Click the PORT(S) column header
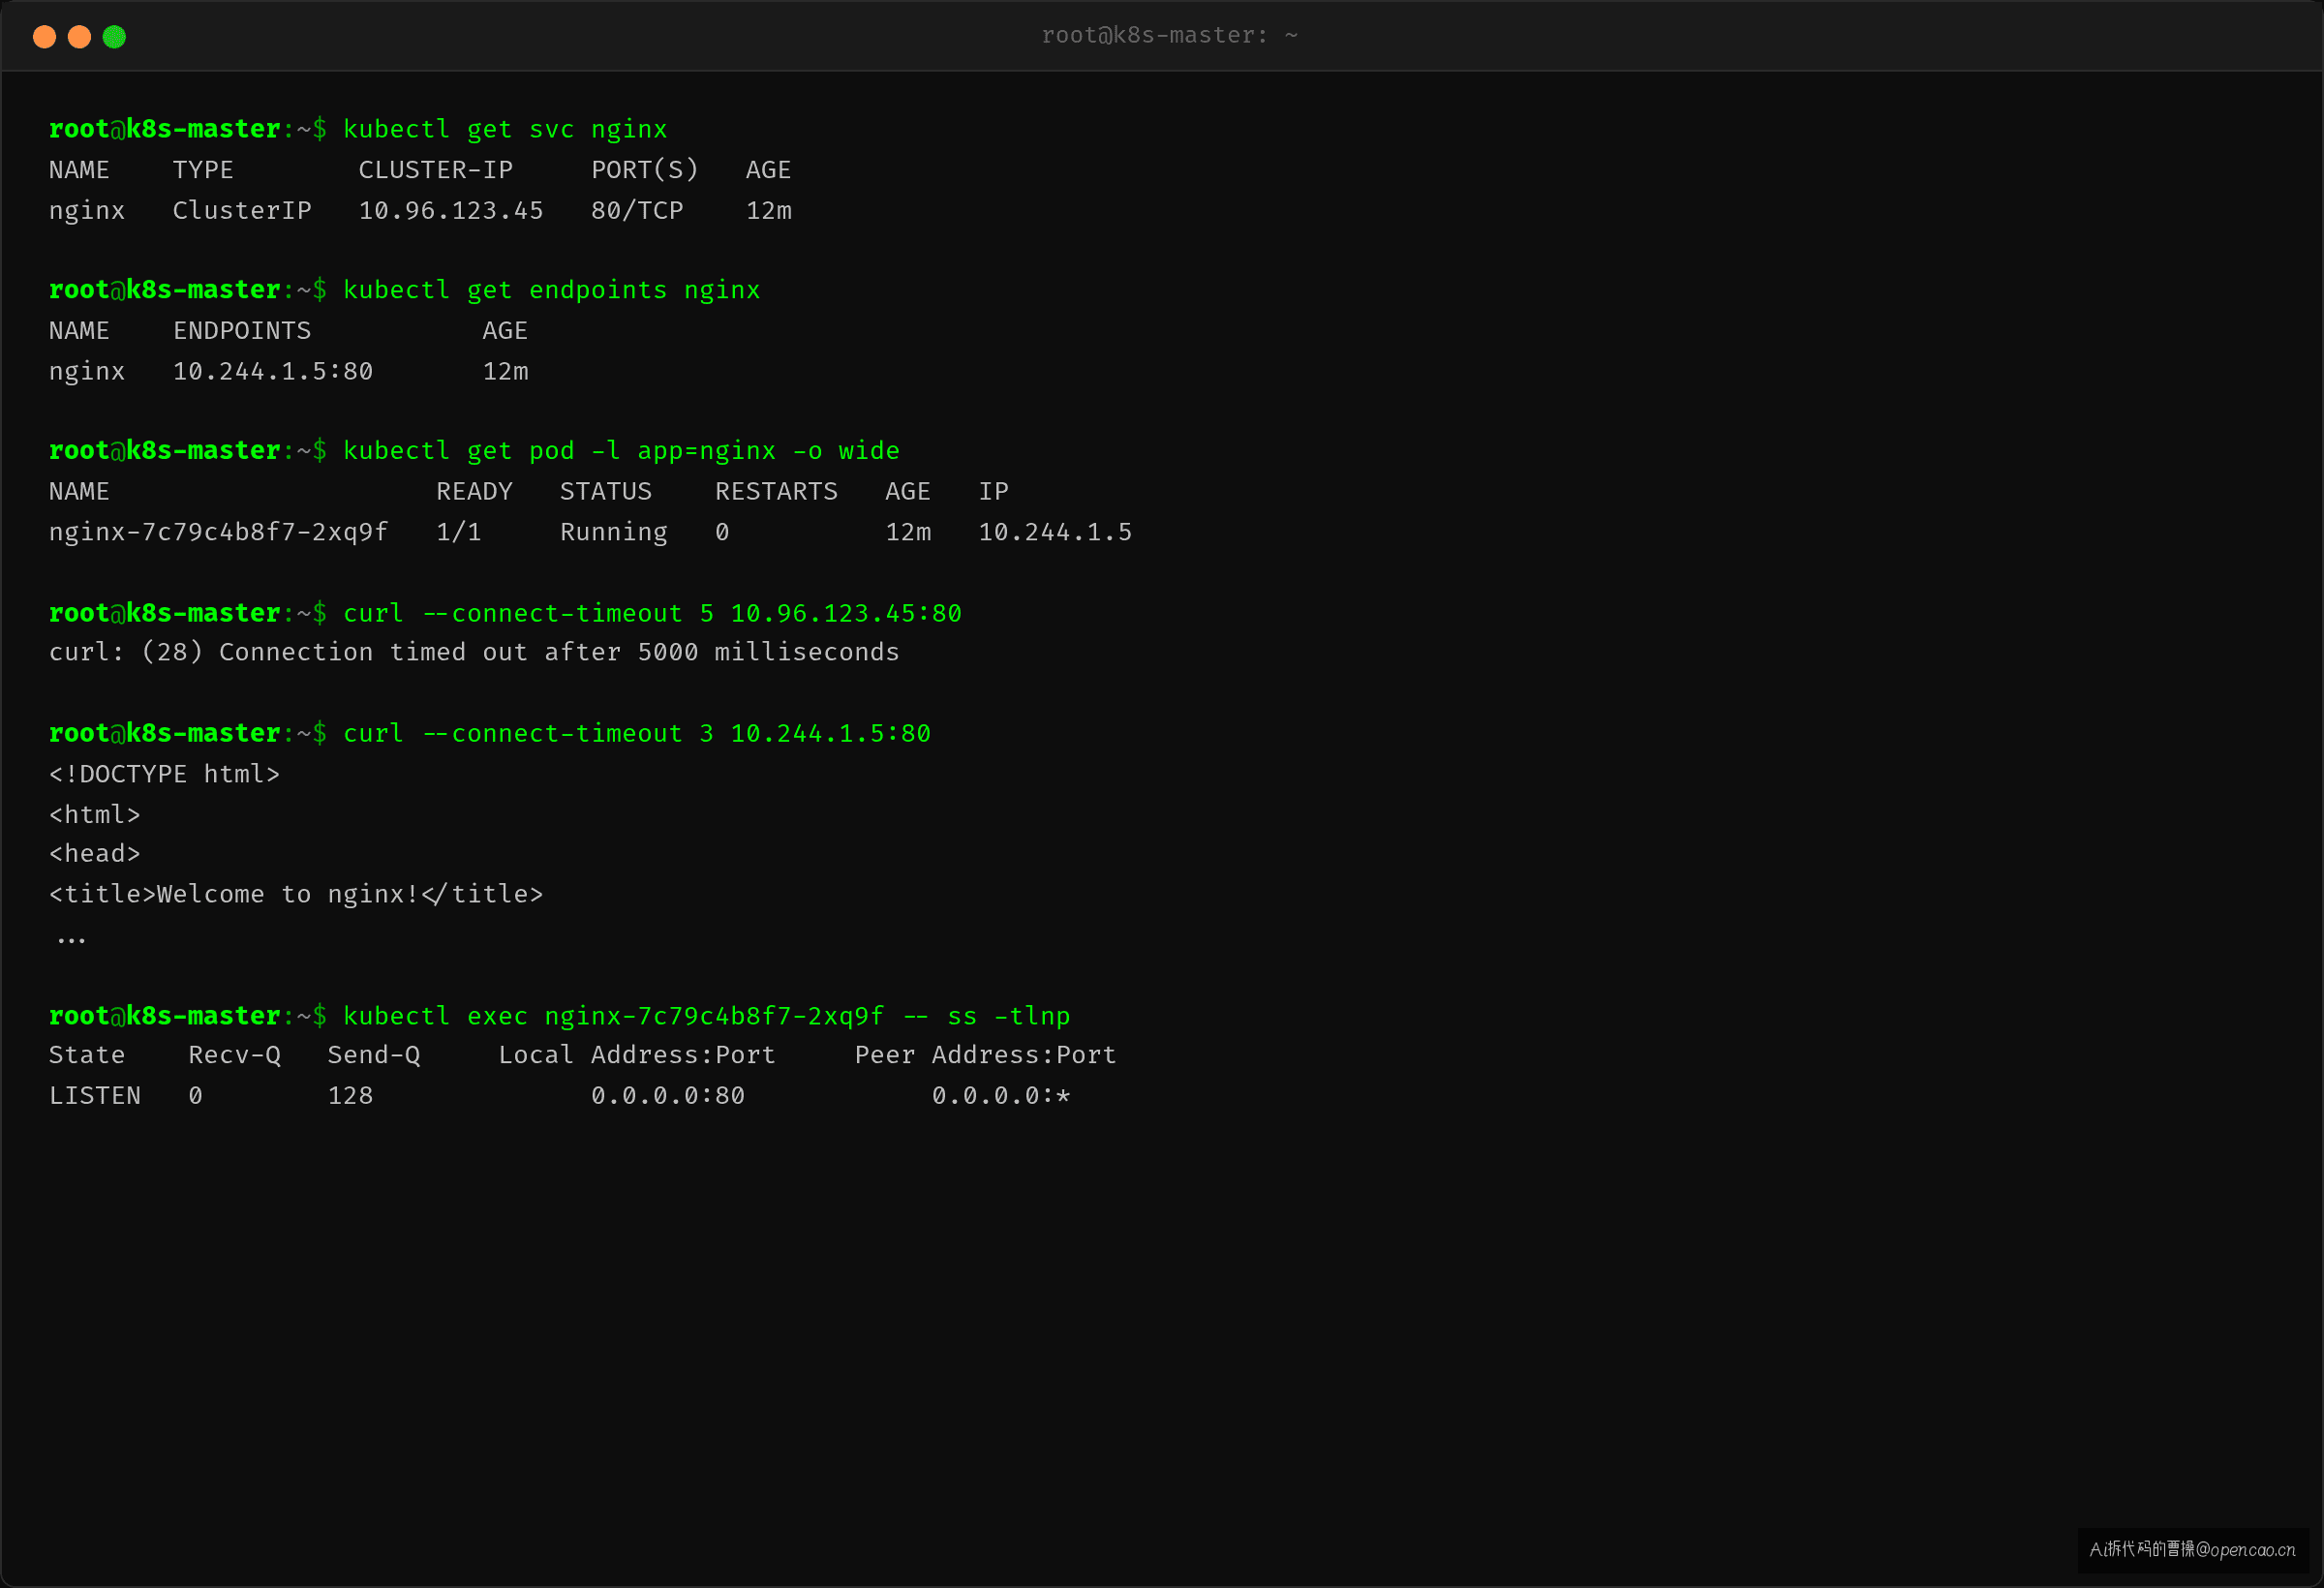This screenshot has width=2324, height=1588. [x=644, y=170]
